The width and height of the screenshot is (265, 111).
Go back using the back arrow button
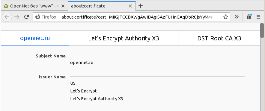point(7,17)
